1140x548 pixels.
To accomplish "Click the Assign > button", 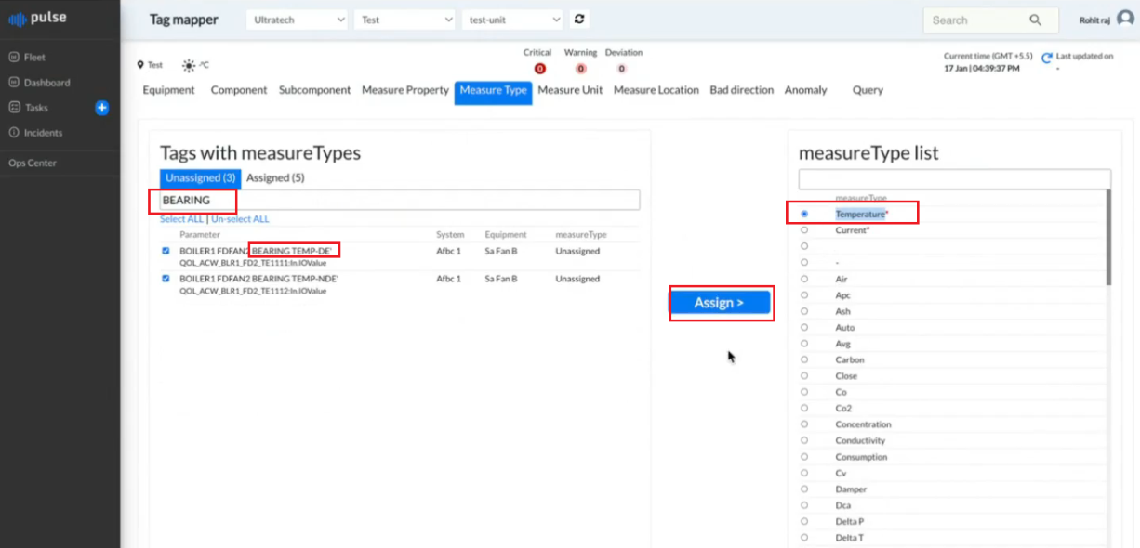I will click(720, 303).
